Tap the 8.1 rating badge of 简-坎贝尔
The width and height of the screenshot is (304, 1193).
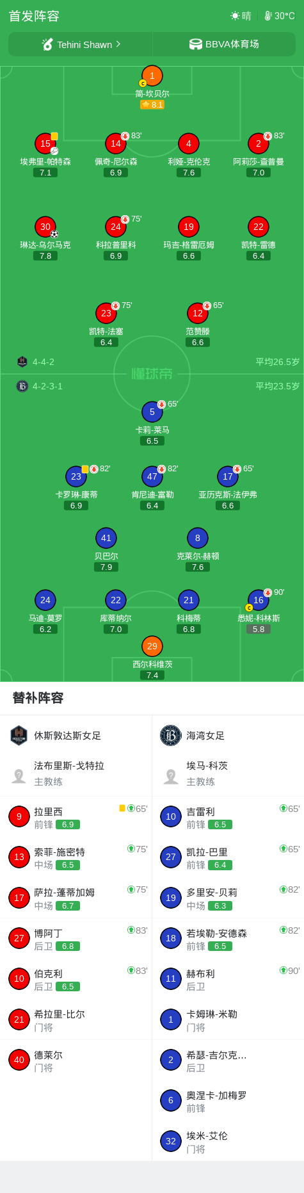(x=152, y=104)
